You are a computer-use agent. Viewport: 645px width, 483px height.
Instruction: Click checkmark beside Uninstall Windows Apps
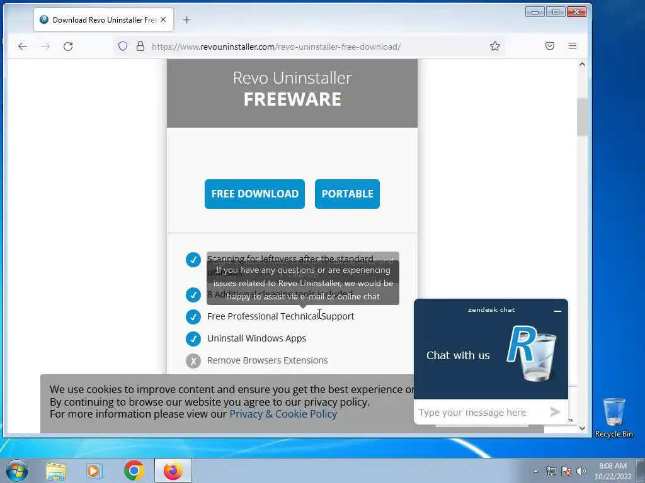click(193, 339)
